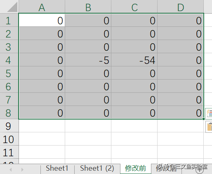Switch to the Sheet1 tab

coord(57,169)
